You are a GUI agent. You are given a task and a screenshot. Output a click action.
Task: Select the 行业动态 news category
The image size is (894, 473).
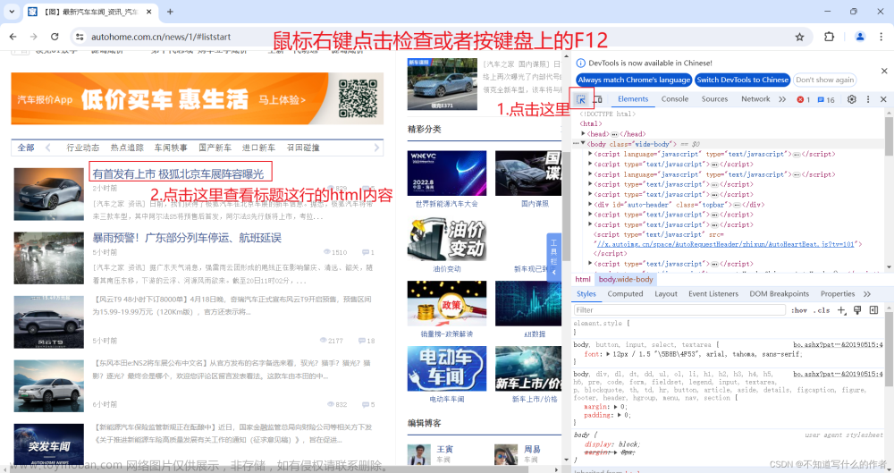82,148
